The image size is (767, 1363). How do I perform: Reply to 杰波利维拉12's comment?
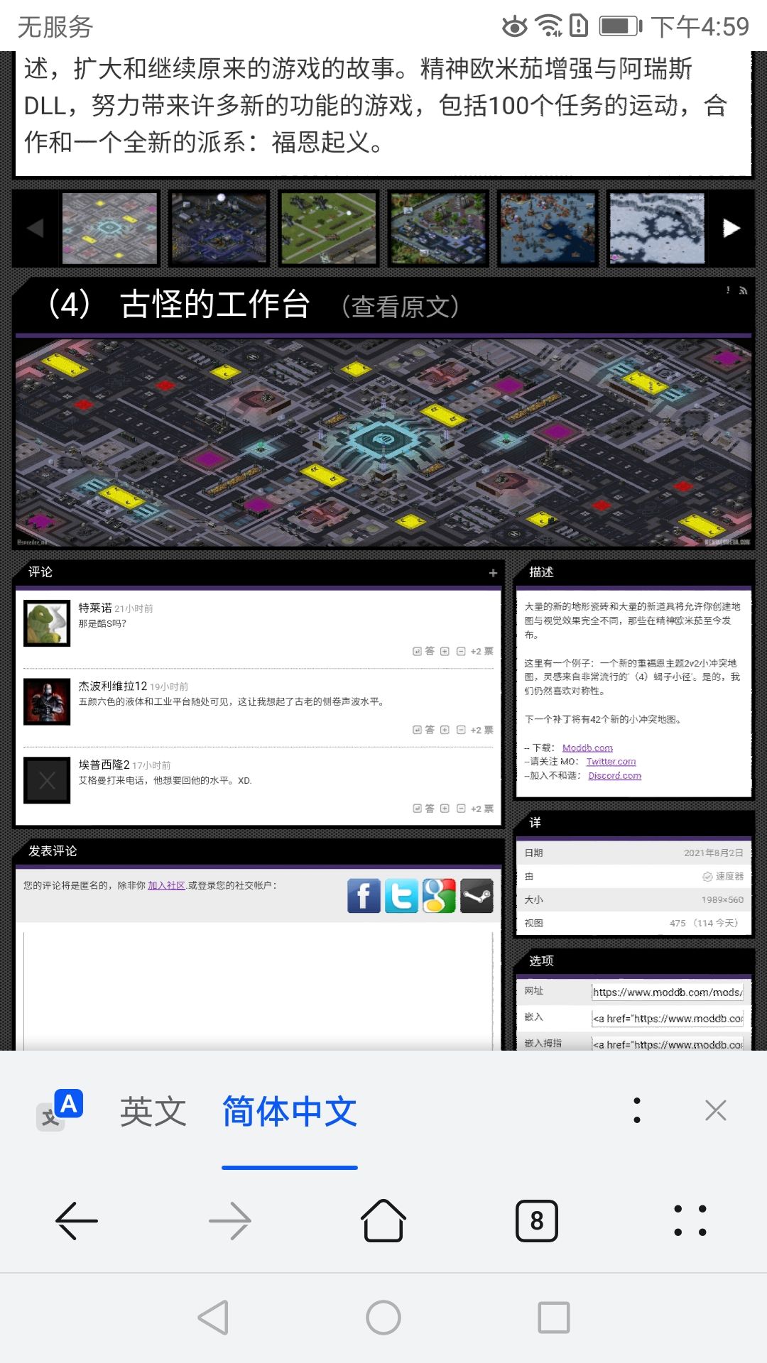pyautogui.click(x=423, y=730)
